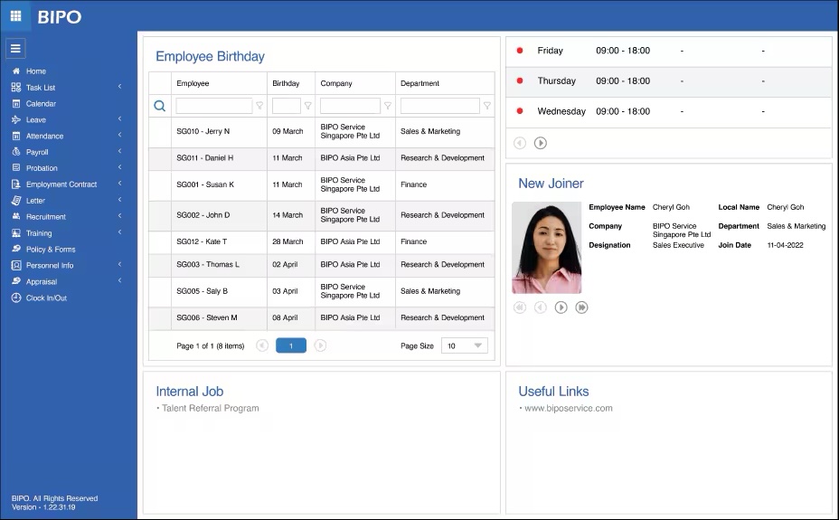Go to next birthday table page
Viewport: 839px width, 520px height.
click(x=320, y=345)
